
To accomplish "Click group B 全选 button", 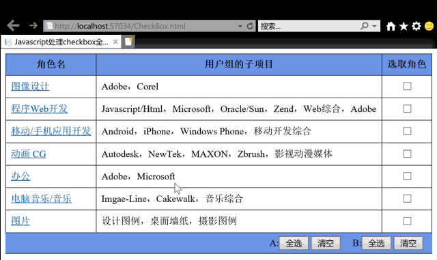I will [376, 243].
